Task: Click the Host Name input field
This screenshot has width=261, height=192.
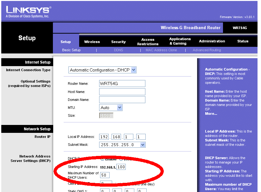Action: 122,92
